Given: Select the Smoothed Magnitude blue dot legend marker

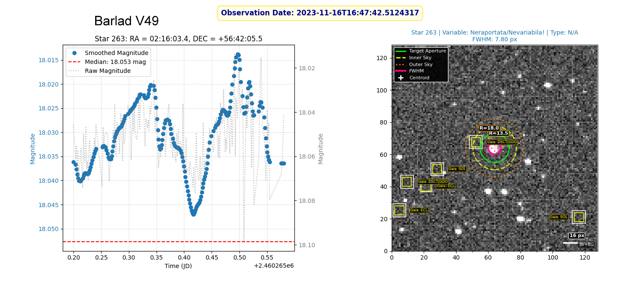Looking at the screenshot, I should [74, 53].
